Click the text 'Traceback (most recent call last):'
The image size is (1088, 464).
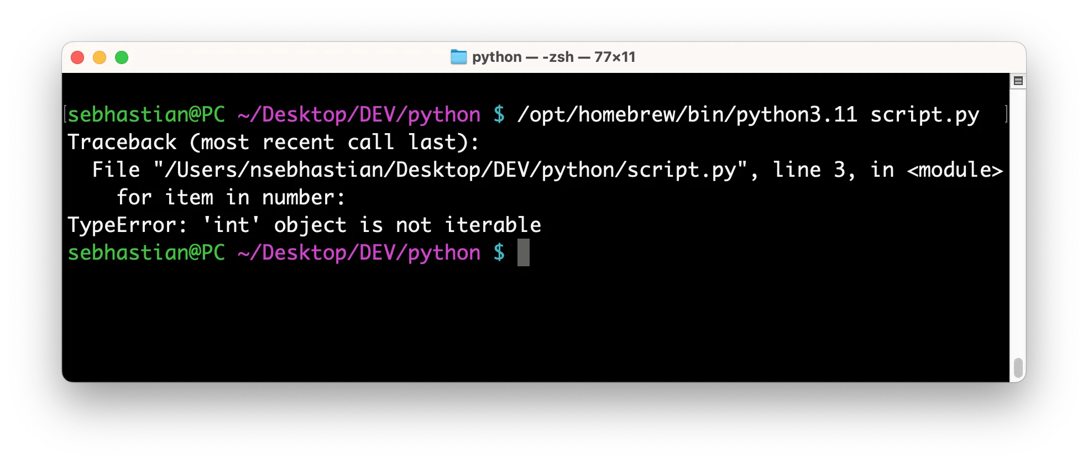273,143
